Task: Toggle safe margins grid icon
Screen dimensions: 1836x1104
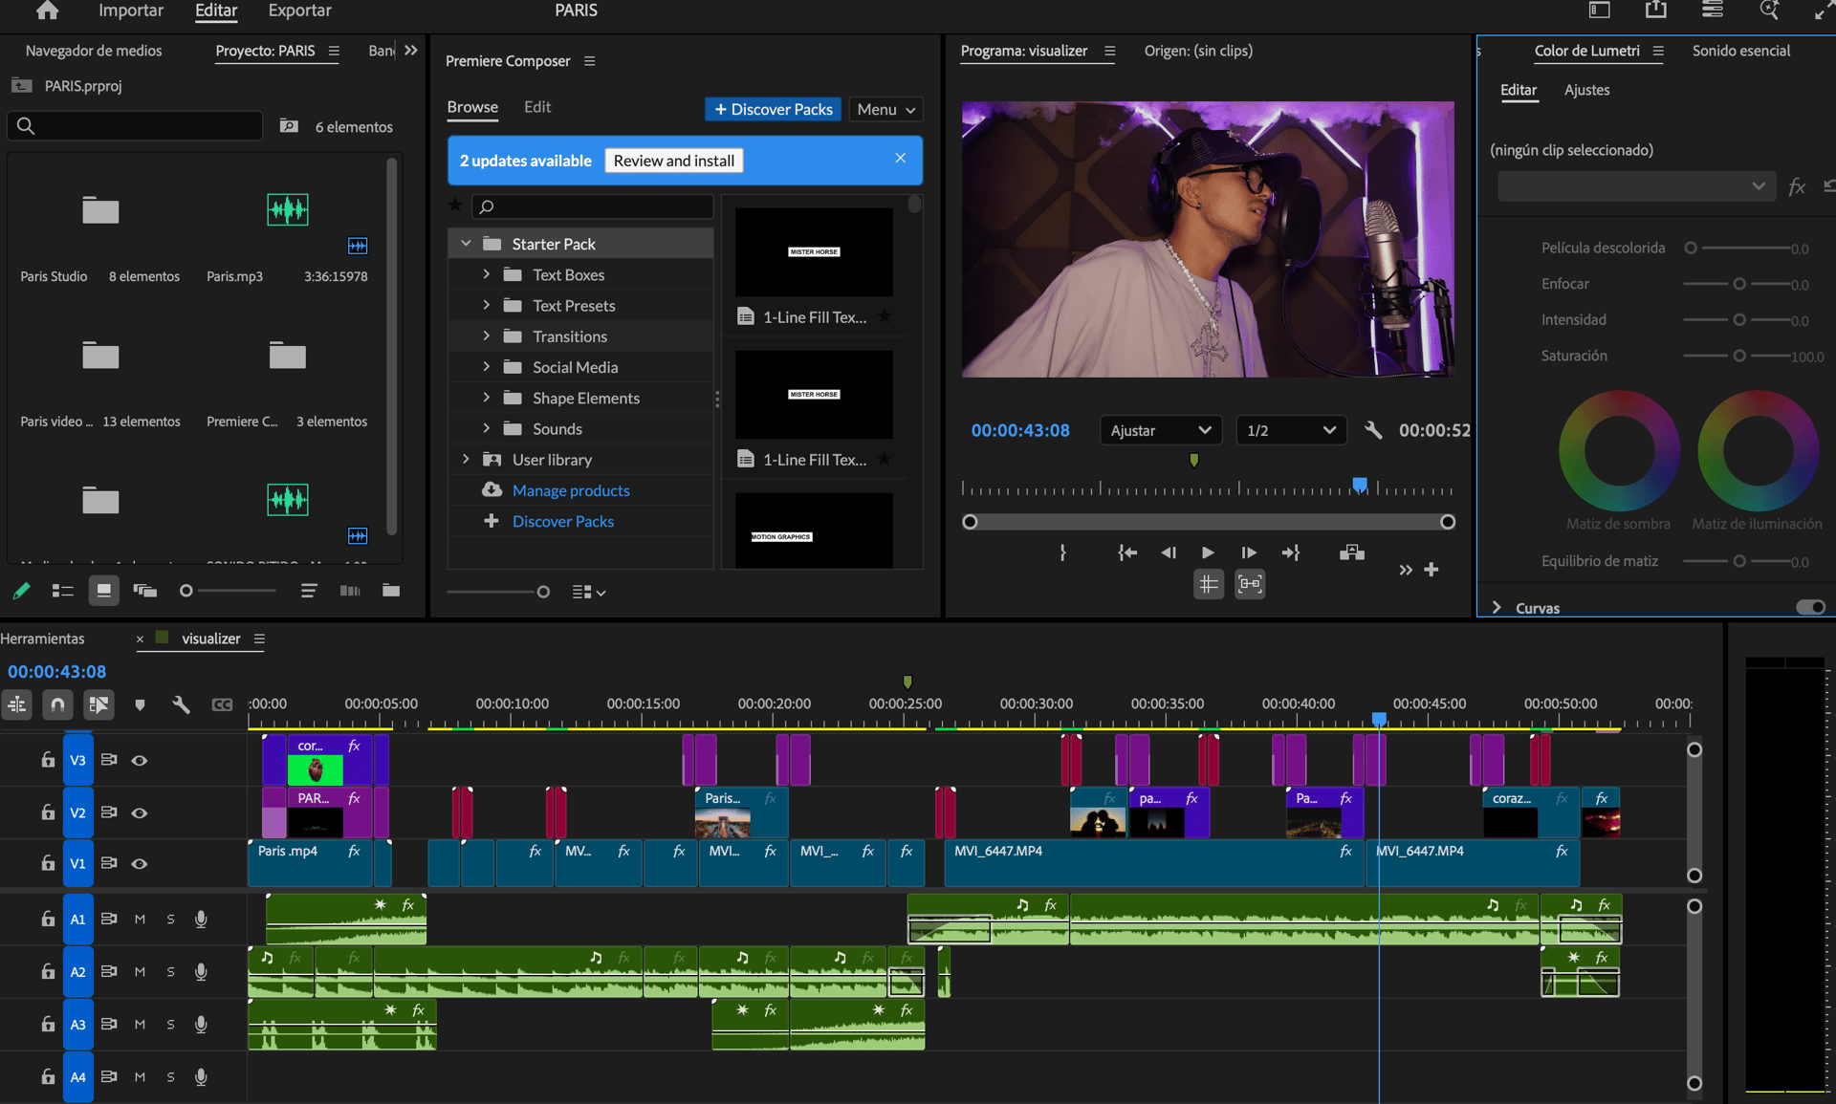Action: tap(1209, 584)
